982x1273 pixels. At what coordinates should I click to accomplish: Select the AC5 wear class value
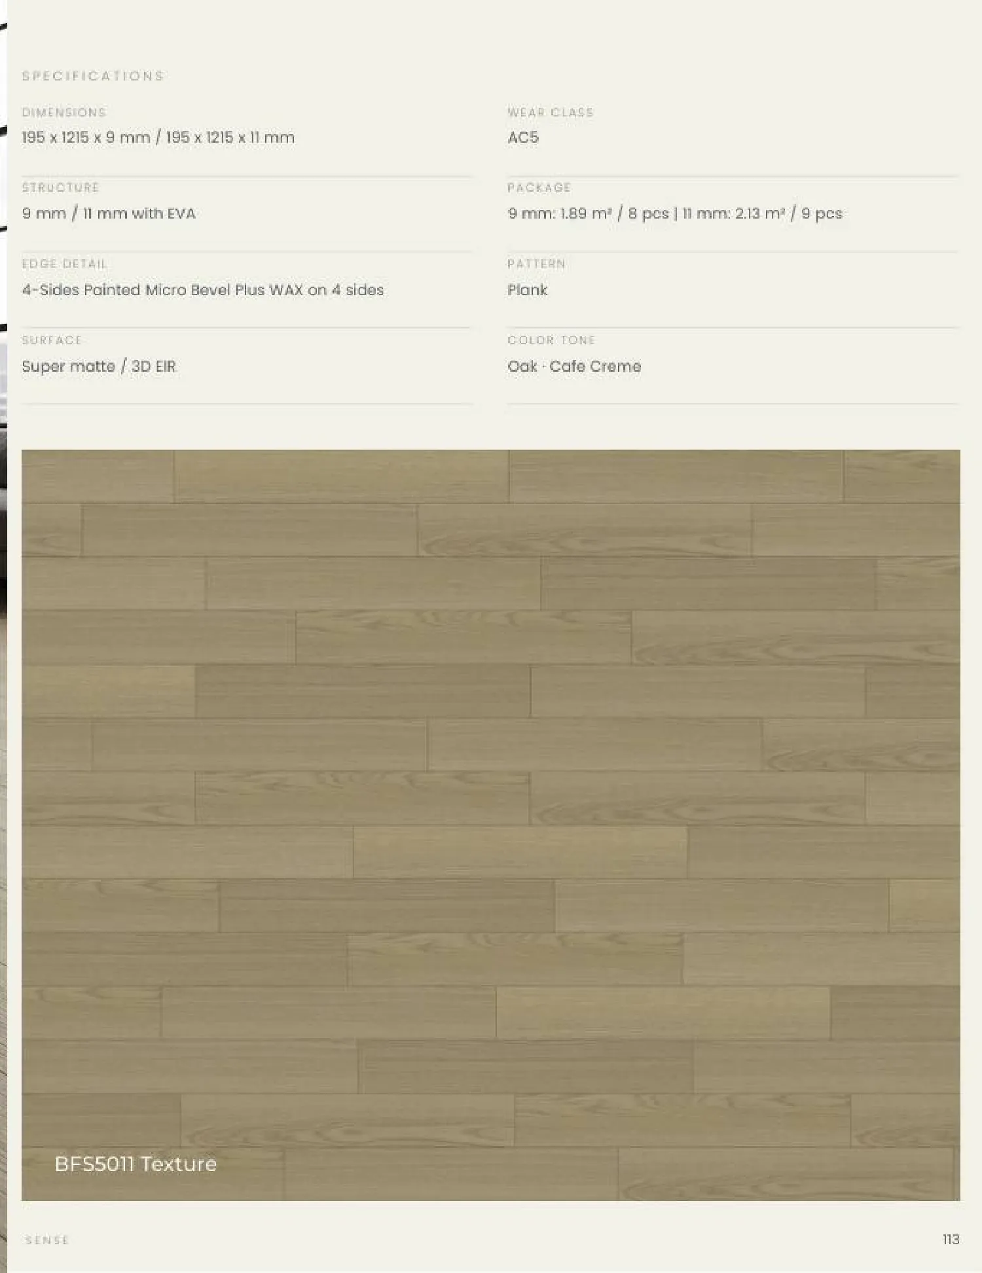[x=523, y=137]
